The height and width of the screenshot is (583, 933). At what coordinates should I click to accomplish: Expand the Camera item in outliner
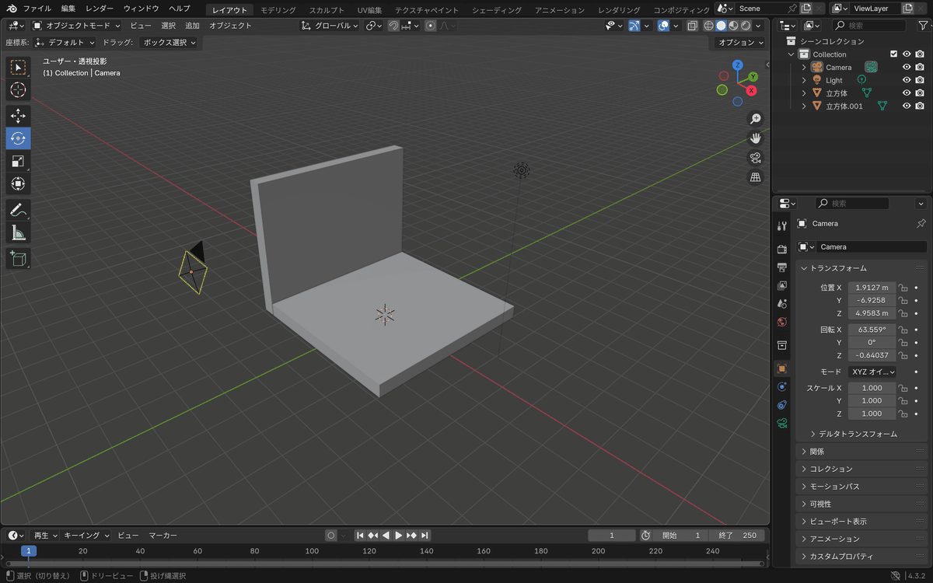[804, 68]
